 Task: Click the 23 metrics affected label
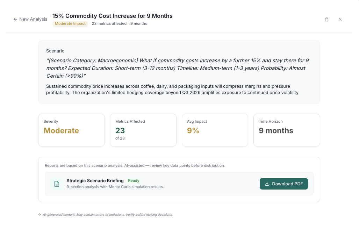click(109, 23)
